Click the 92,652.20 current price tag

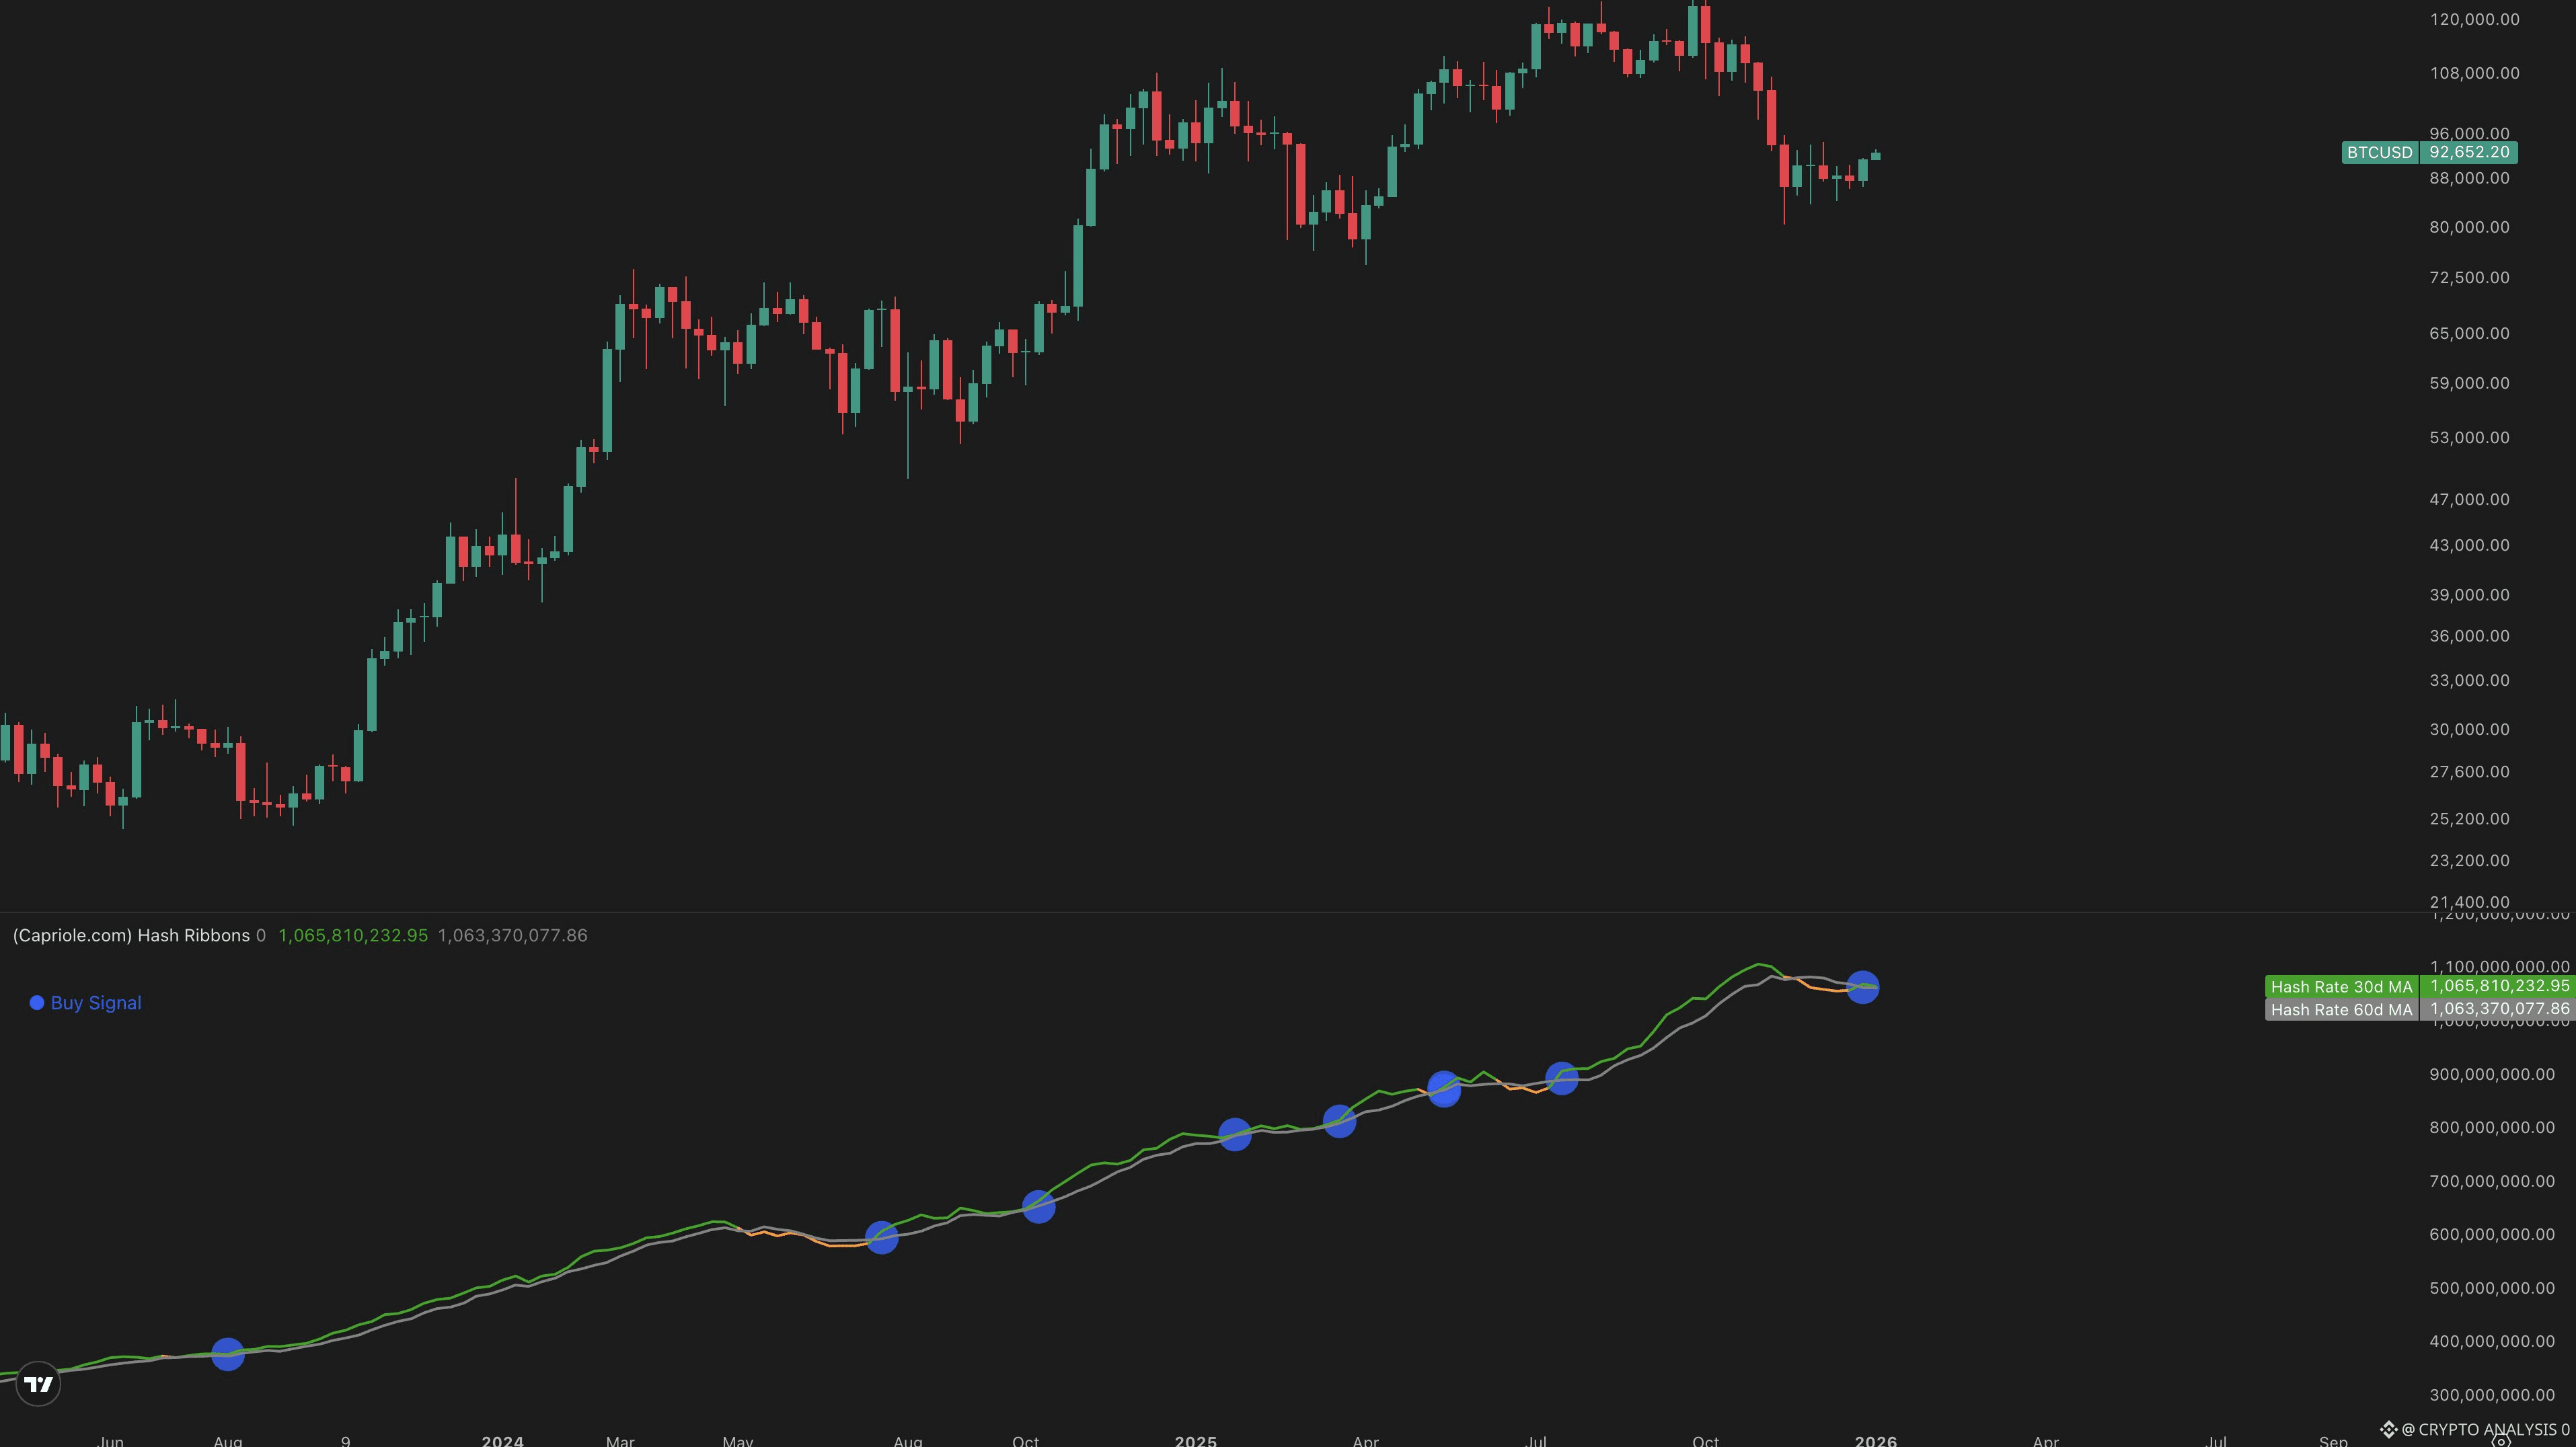[2469, 153]
